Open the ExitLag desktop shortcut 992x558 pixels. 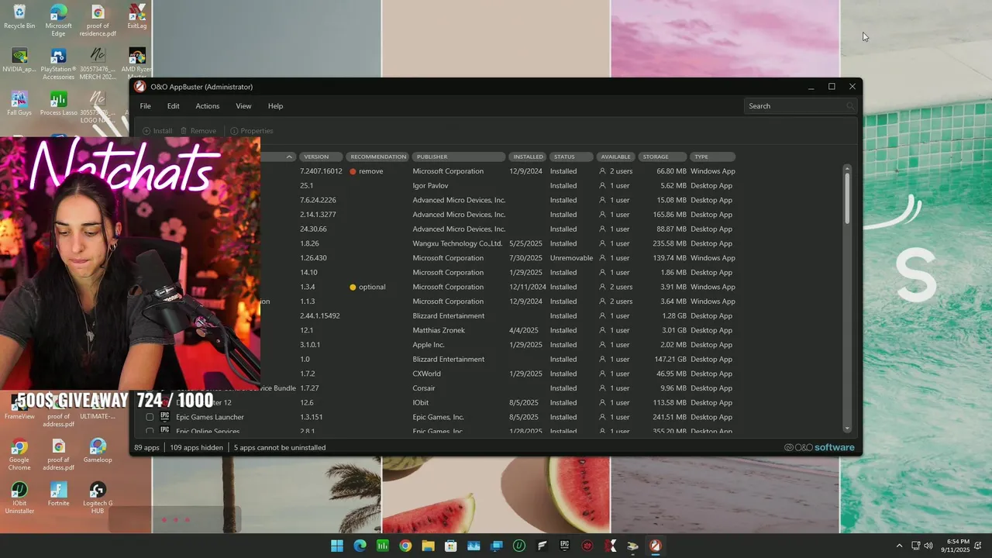coord(137,17)
